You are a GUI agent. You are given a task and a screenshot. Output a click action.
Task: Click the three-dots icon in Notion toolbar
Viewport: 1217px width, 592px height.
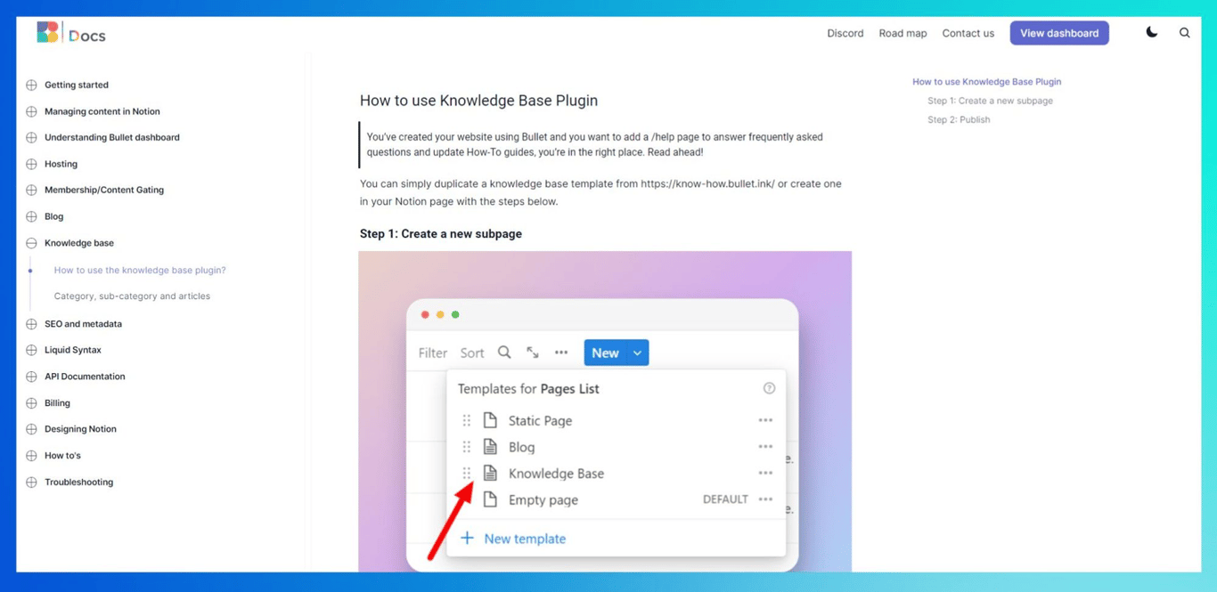[561, 353]
